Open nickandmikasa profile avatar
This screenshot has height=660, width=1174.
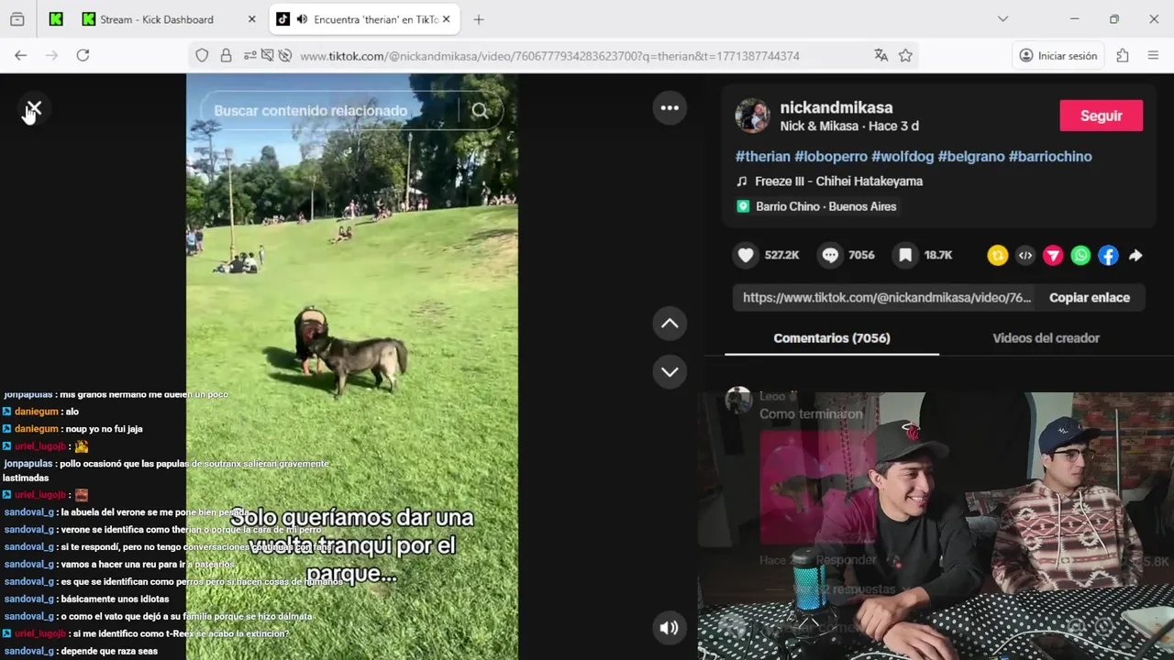click(752, 115)
